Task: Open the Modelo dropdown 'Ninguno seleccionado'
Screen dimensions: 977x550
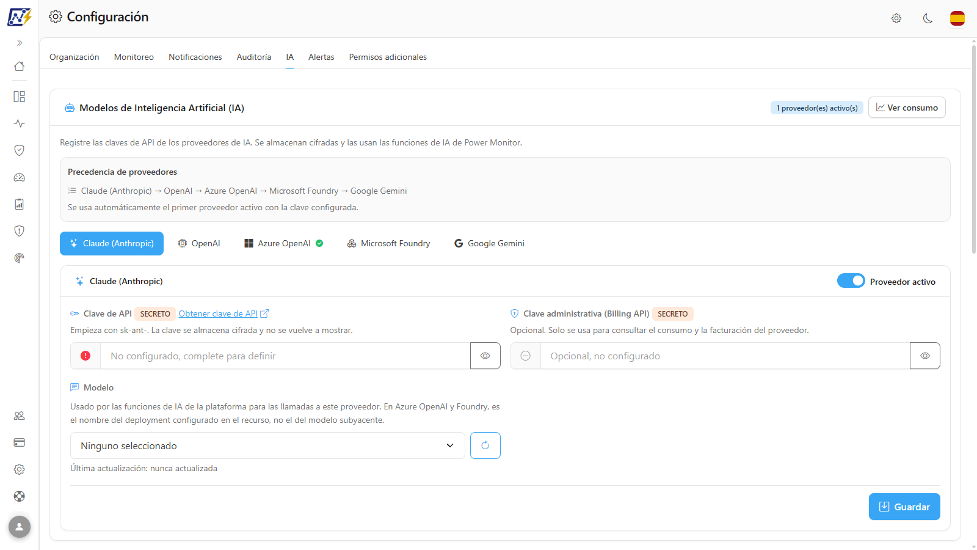Action: tap(267, 446)
